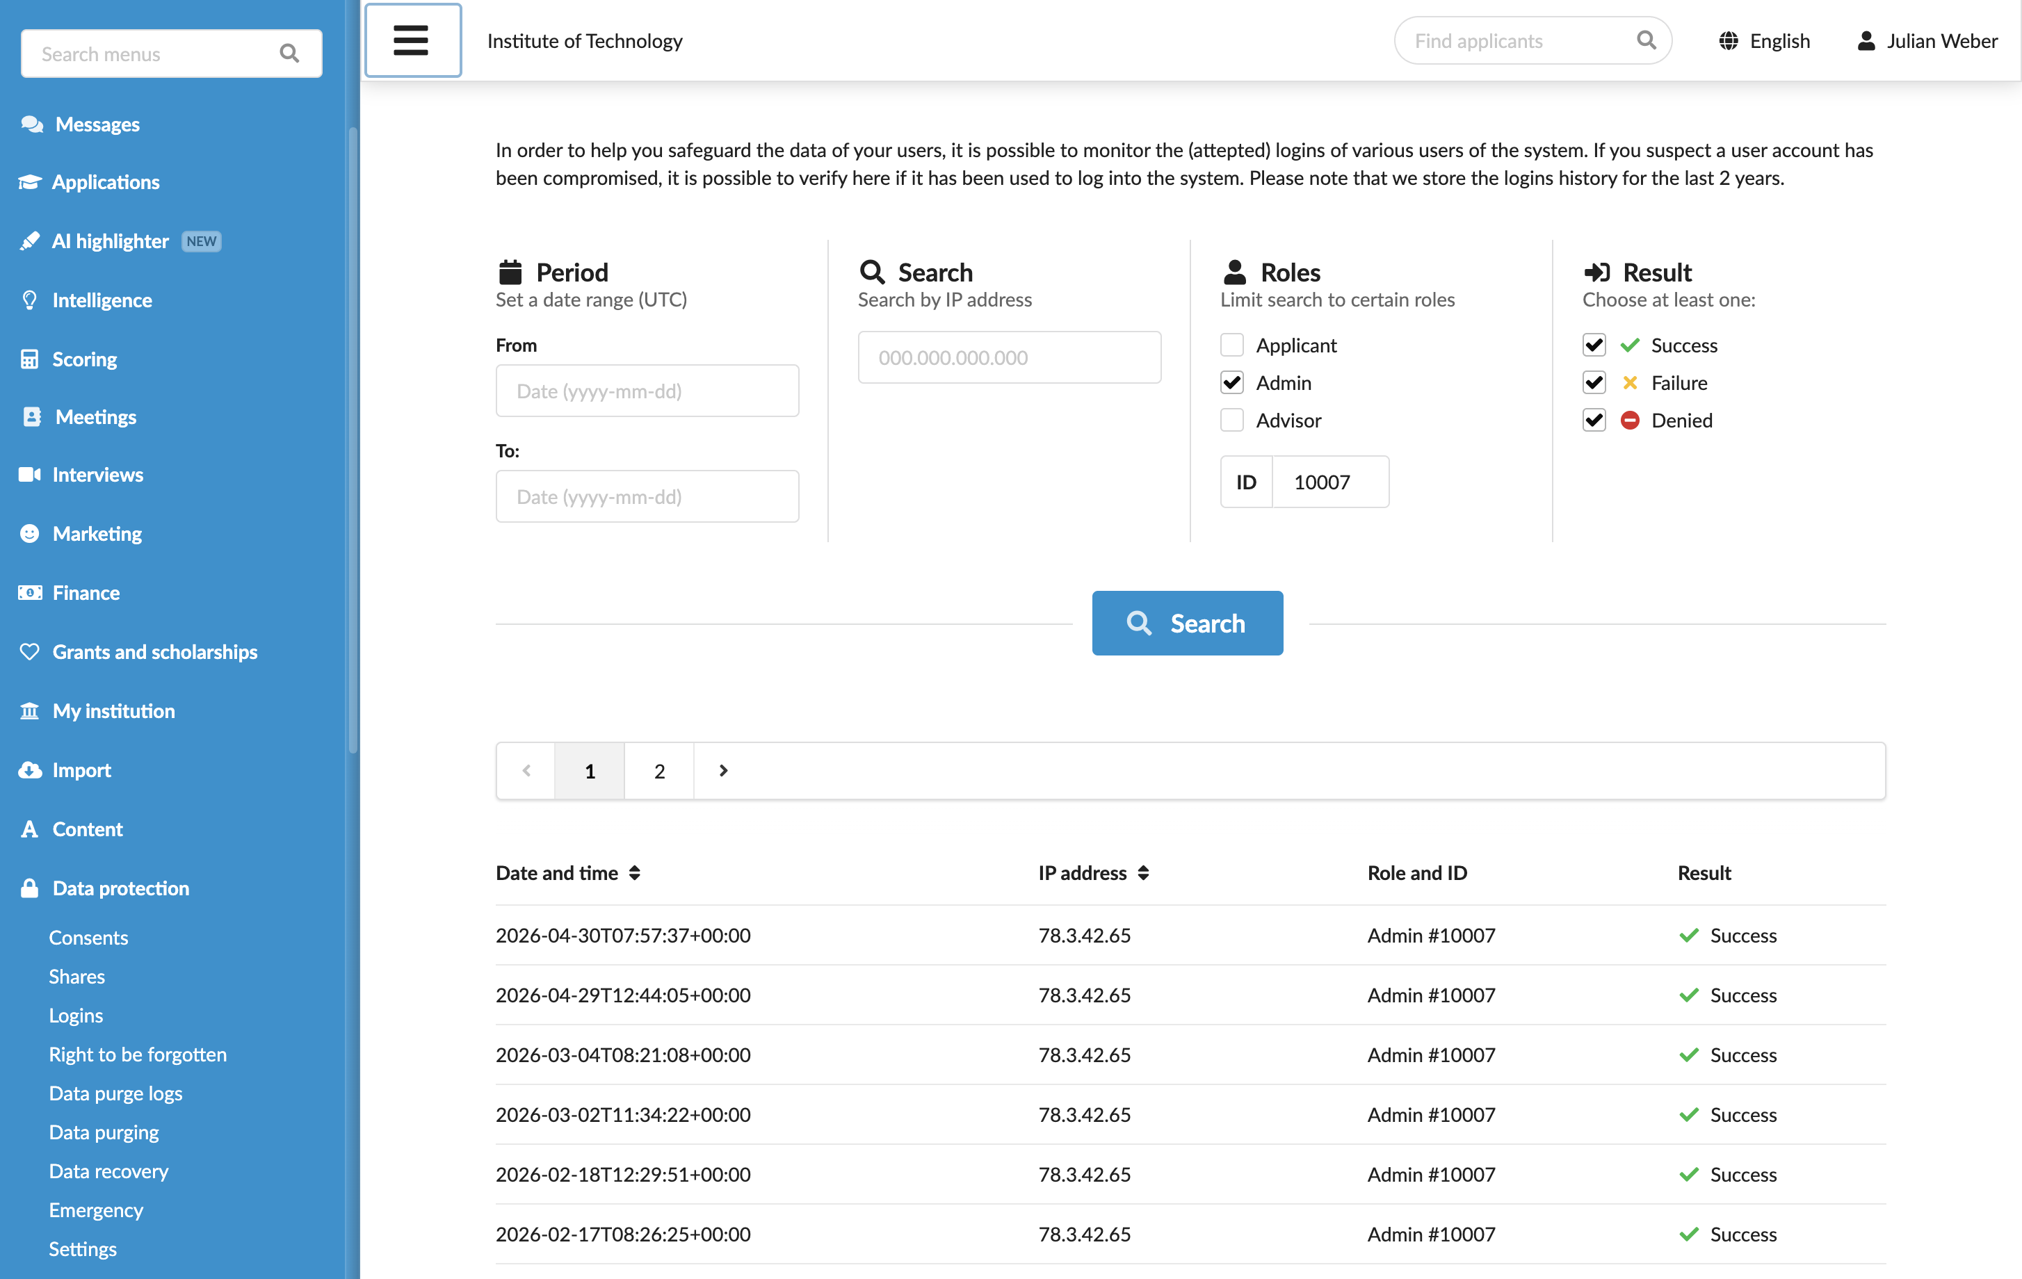
Task: Click the Intelligence lightbulb icon
Action: (29, 300)
